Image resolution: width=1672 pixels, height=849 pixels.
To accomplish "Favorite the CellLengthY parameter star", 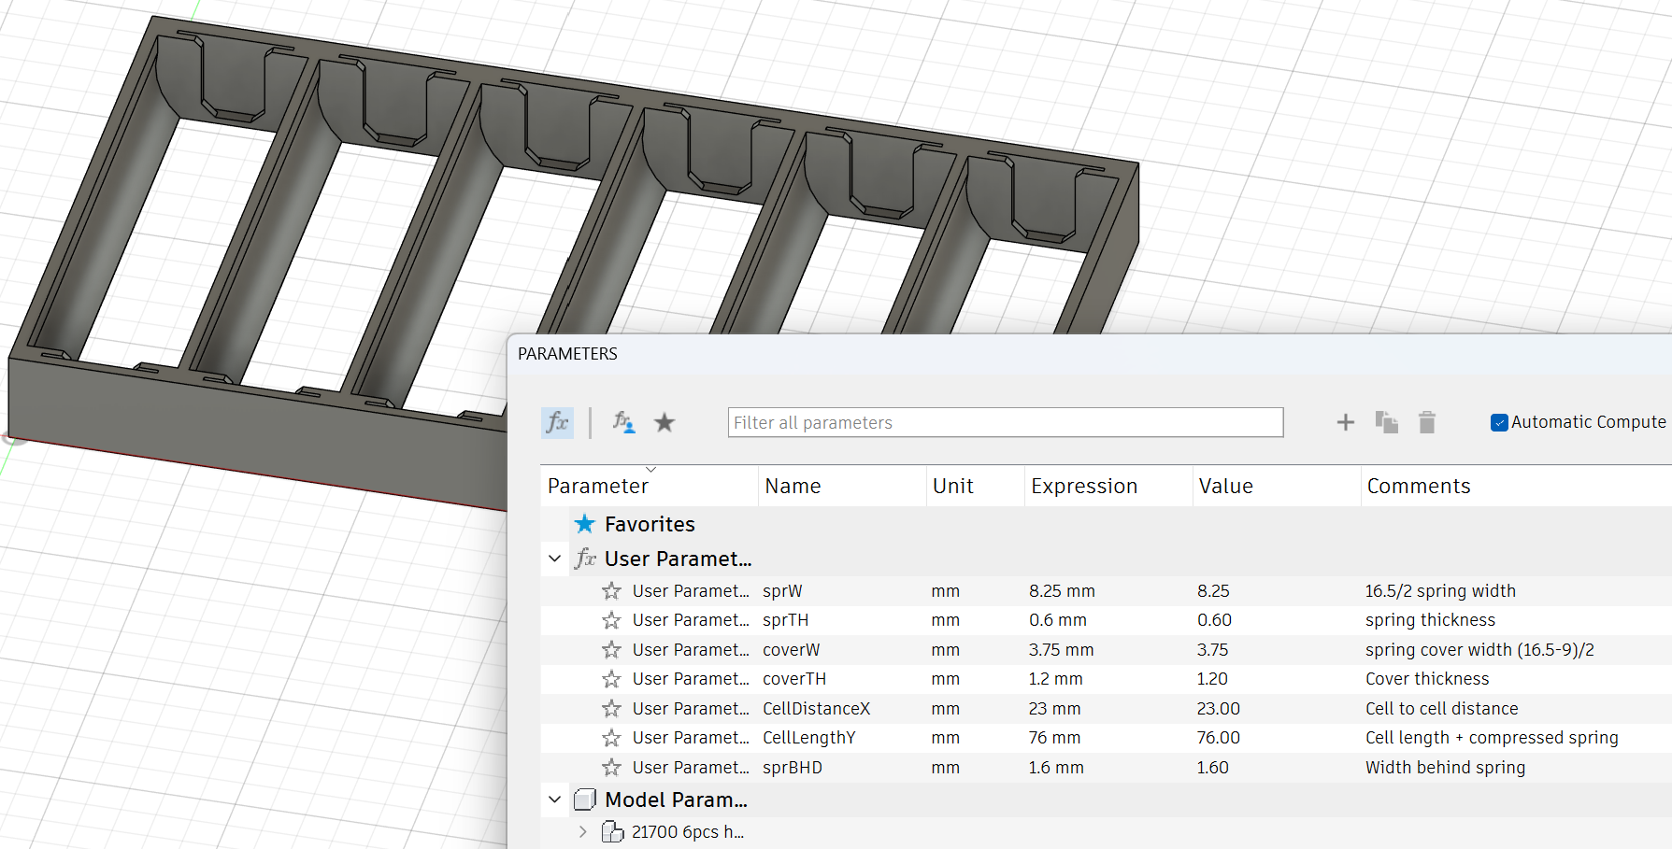I will point(611,738).
